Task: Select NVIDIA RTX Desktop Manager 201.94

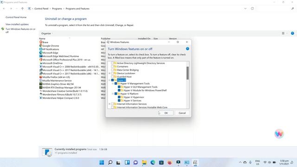Action: click(x=60, y=88)
